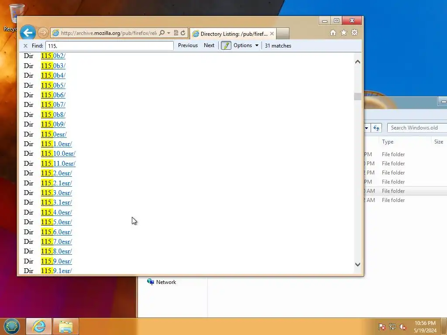
Task: Open the Tools gear menu
Action: (354, 32)
